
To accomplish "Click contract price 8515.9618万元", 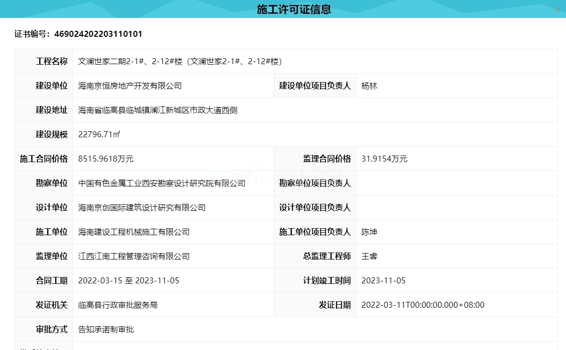I will (x=107, y=159).
